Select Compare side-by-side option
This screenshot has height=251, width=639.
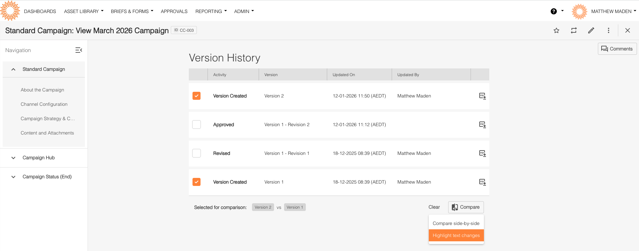[456, 223]
